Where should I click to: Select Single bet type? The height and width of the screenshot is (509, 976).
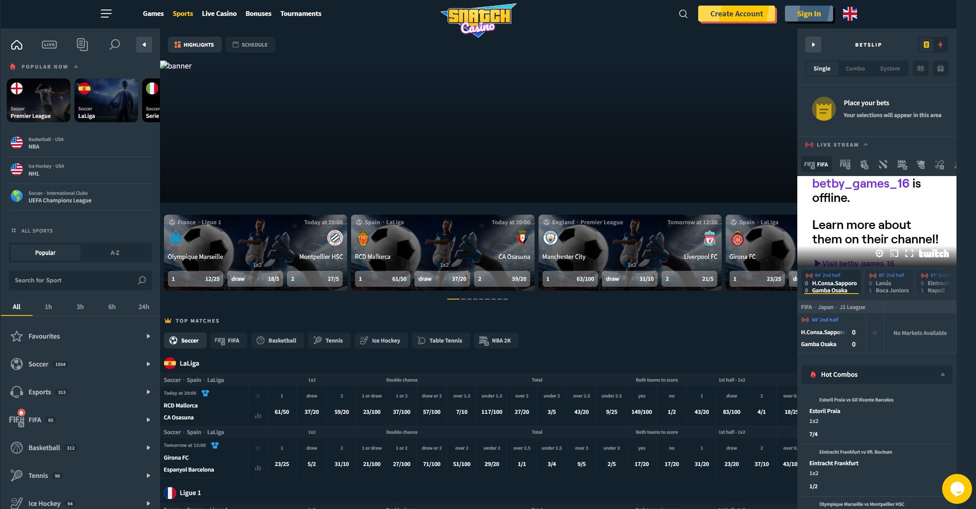(822, 69)
